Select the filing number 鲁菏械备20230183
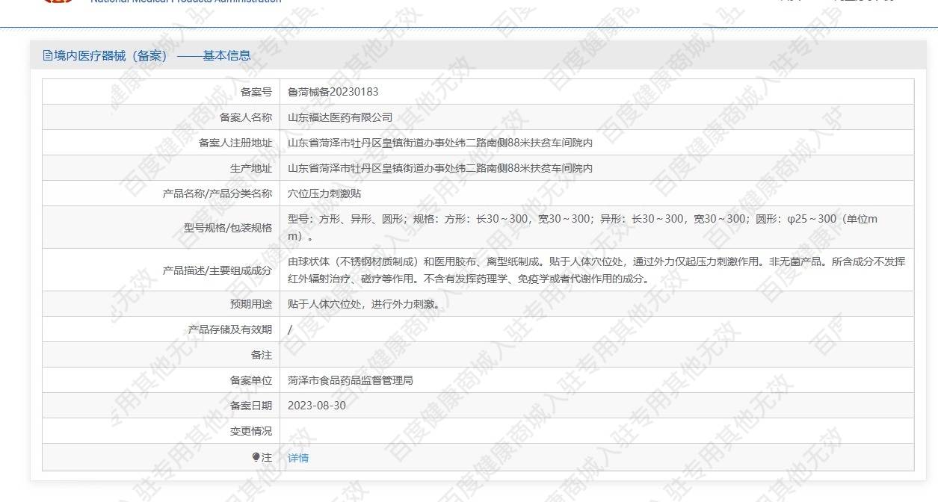The width and height of the screenshot is (938, 502). pos(333,92)
